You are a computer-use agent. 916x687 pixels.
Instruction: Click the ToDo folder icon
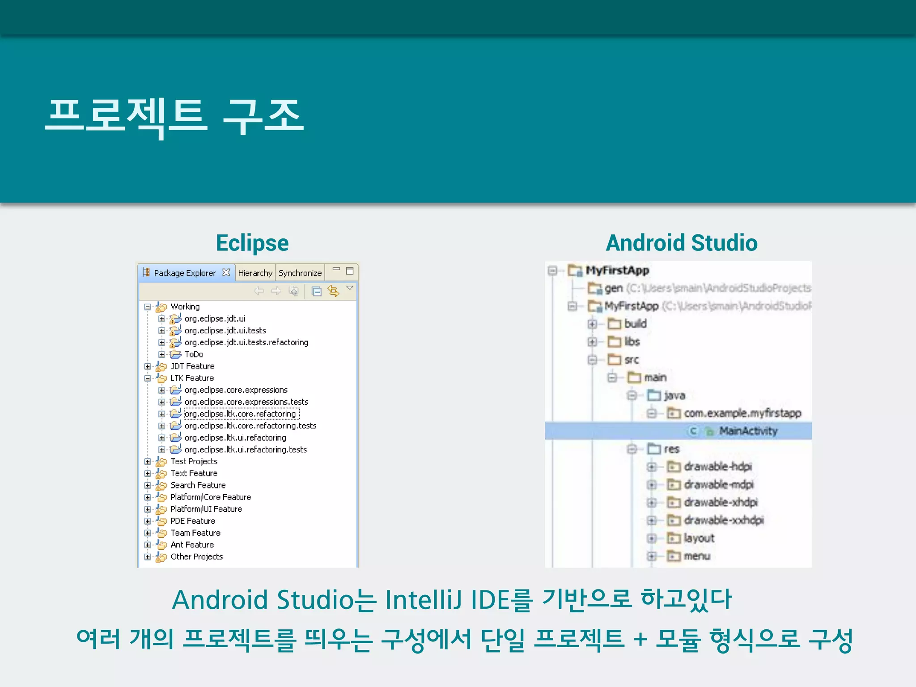176,354
